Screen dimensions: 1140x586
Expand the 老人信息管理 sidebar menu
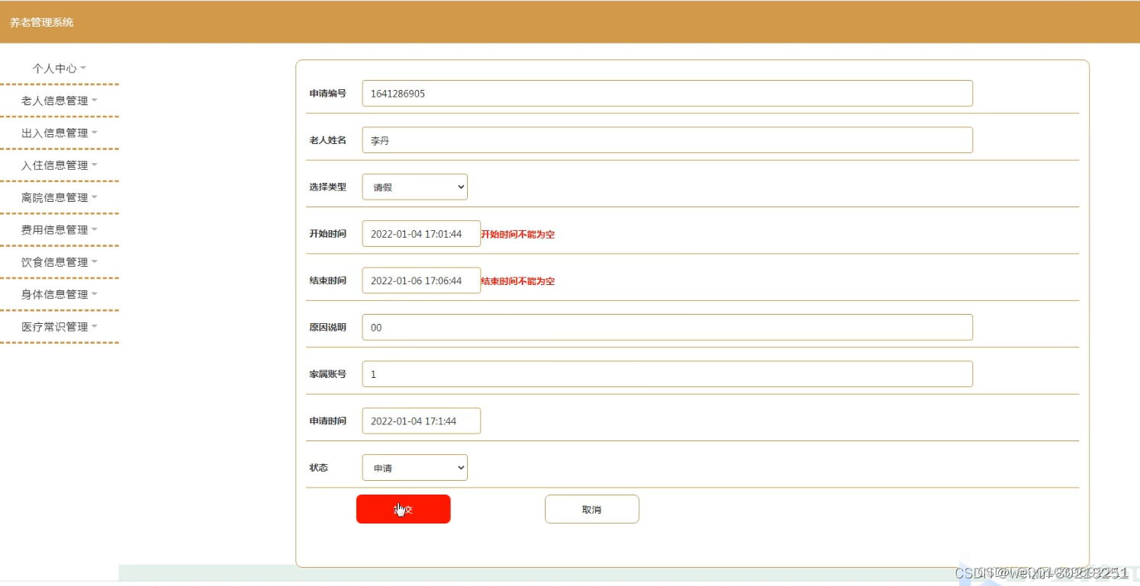coord(60,100)
